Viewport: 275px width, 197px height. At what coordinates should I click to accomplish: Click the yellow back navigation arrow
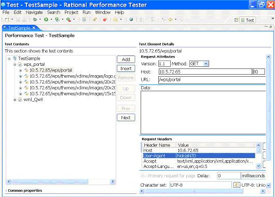point(171,20)
